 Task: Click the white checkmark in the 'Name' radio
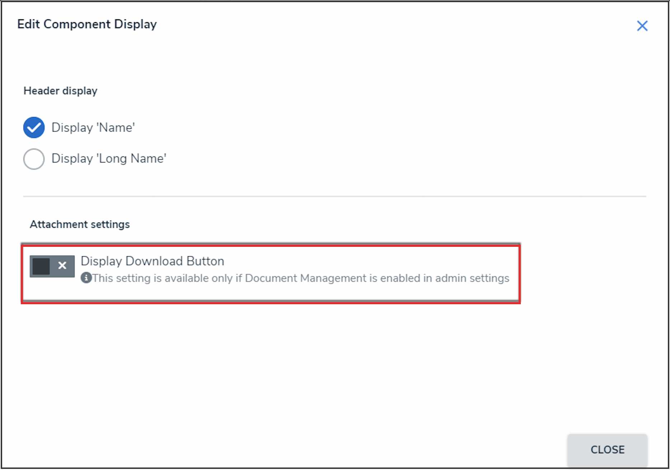(x=34, y=127)
